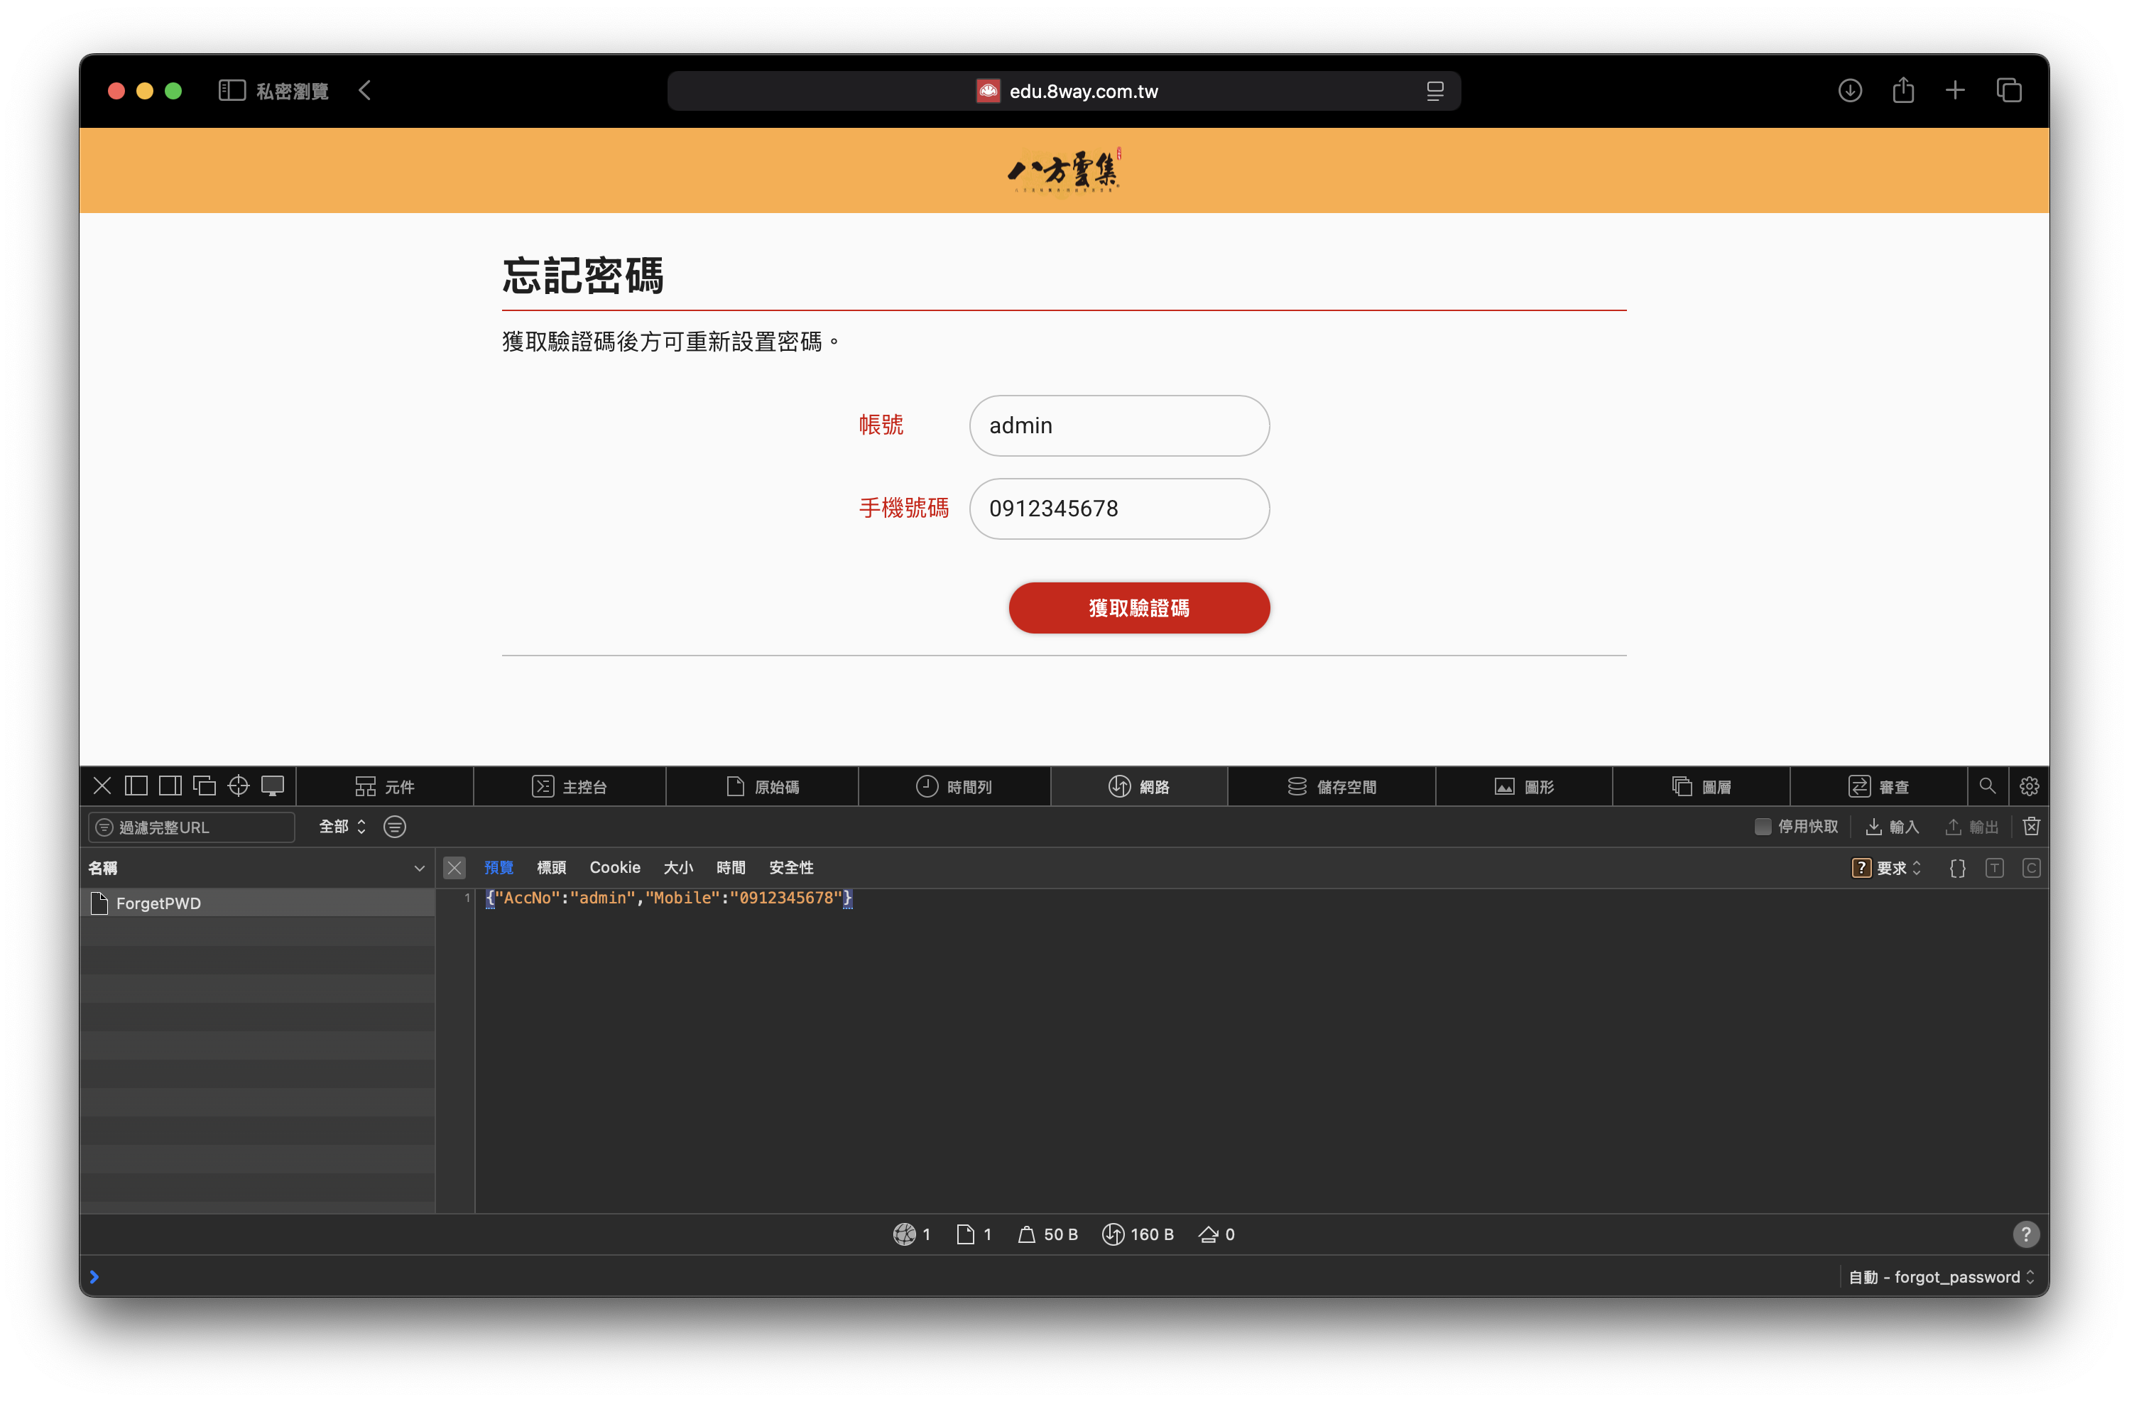The image size is (2129, 1402).
Task: Select the 大小 detail tab
Action: [x=678, y=867]
